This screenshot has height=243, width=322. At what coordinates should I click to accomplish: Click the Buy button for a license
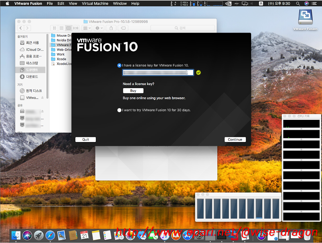133,91
